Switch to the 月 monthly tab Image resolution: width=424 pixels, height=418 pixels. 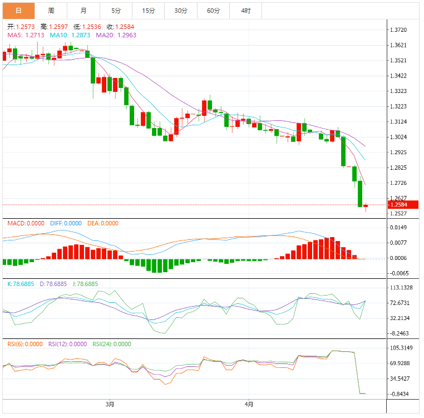point(83,11)
